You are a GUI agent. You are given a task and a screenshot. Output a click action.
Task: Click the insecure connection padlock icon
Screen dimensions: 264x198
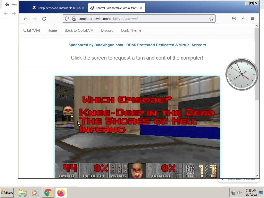tap(74, 19)
